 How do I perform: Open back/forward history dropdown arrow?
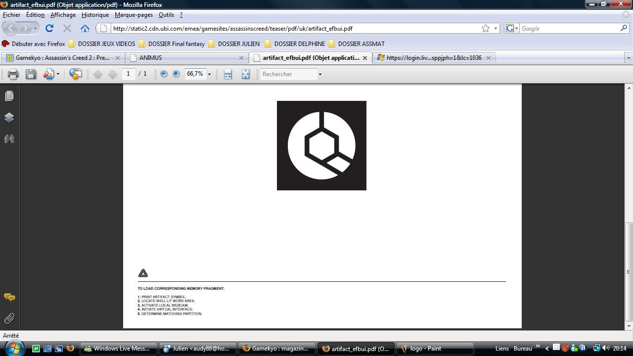(x=35, y=28)
